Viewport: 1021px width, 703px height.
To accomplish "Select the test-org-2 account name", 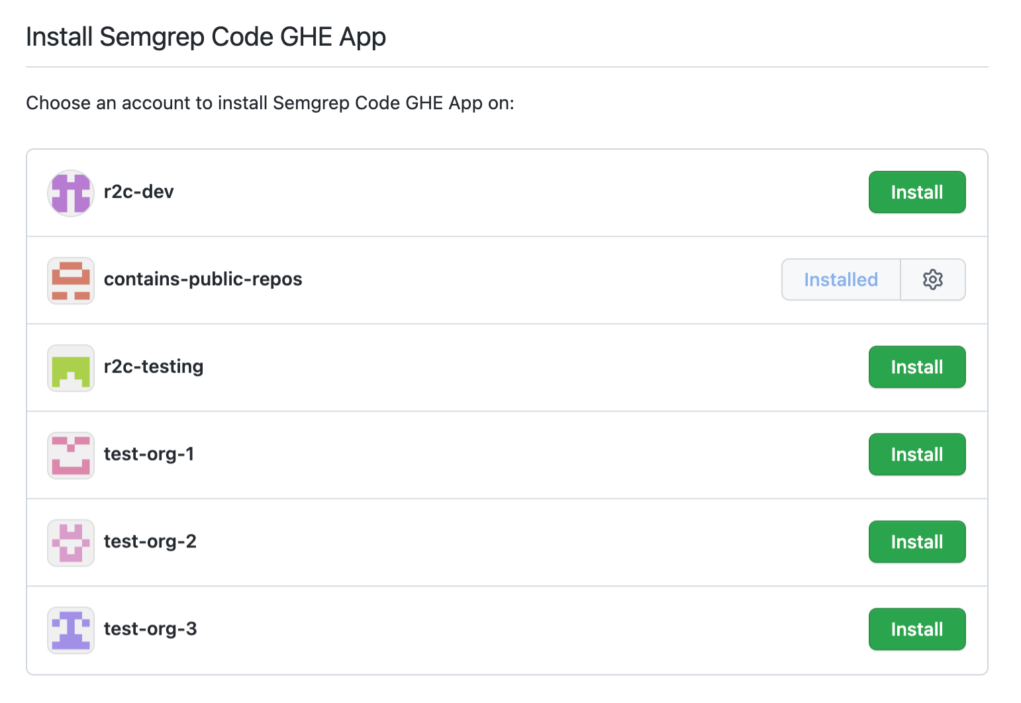I will click(150, 541).
